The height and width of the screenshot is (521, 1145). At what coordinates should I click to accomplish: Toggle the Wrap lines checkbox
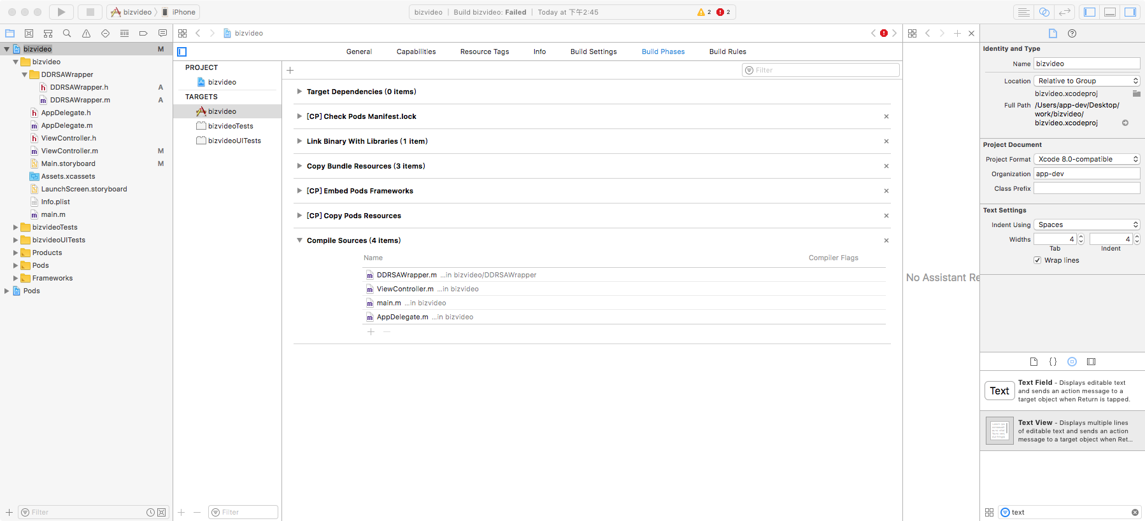(1037, 260)
